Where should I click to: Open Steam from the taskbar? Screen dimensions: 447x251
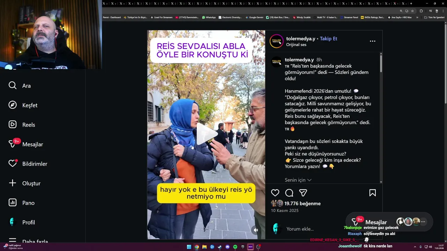click(x=220, y=247)
